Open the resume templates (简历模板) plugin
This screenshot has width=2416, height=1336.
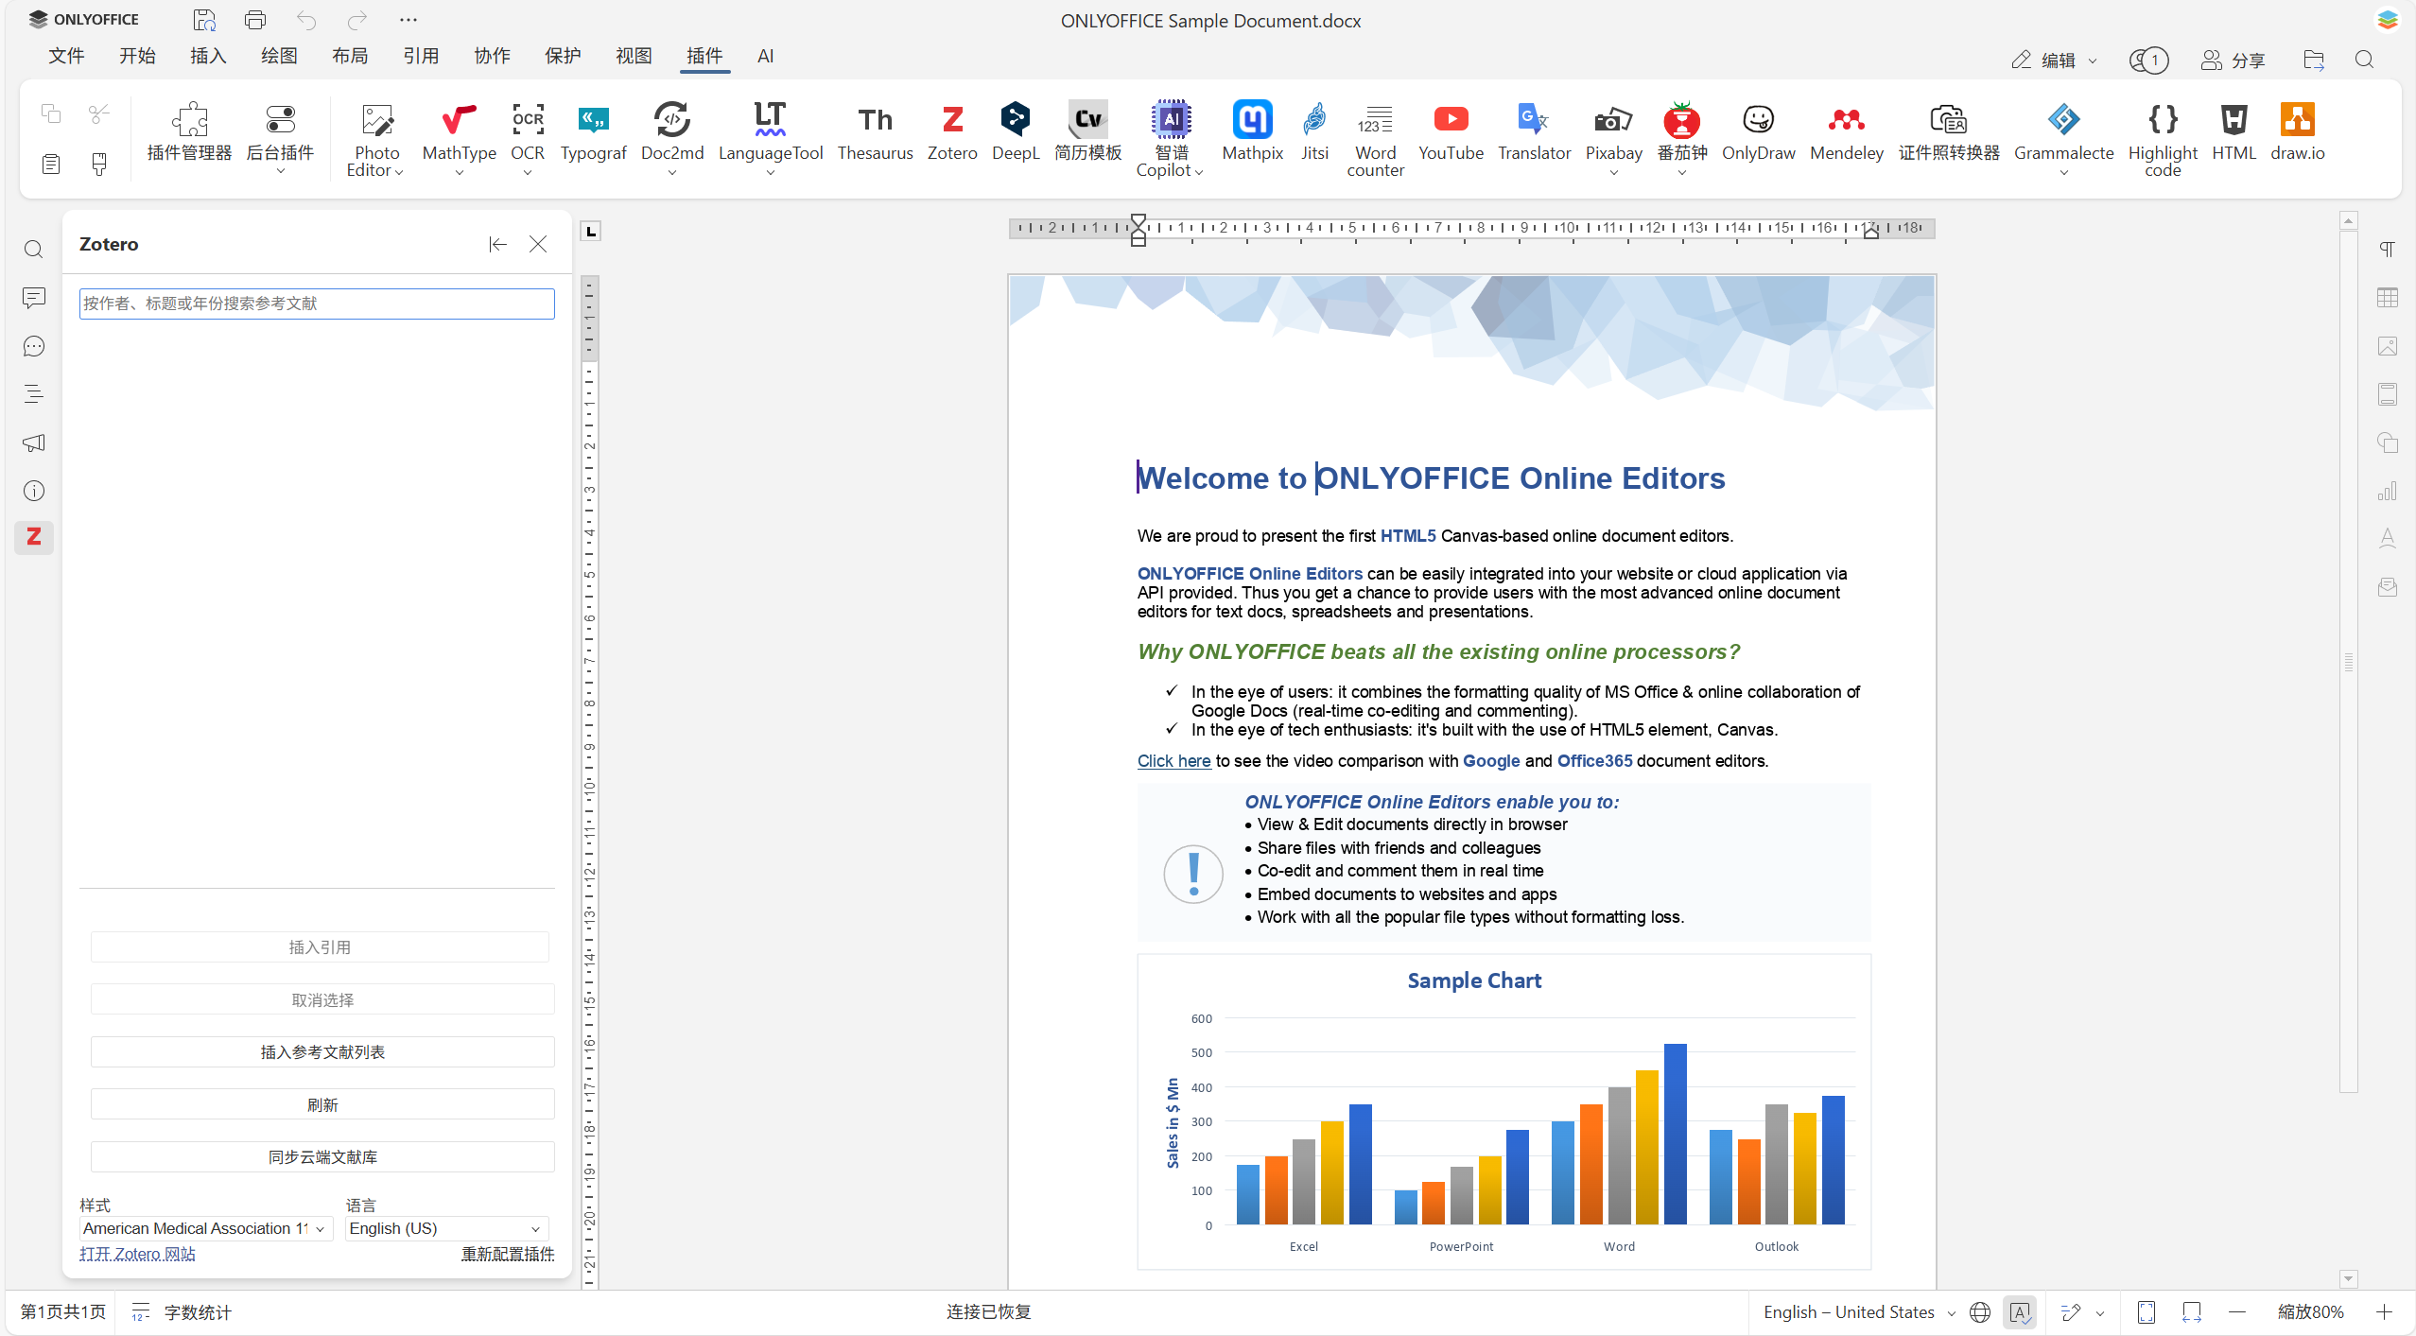[1087, 133]
